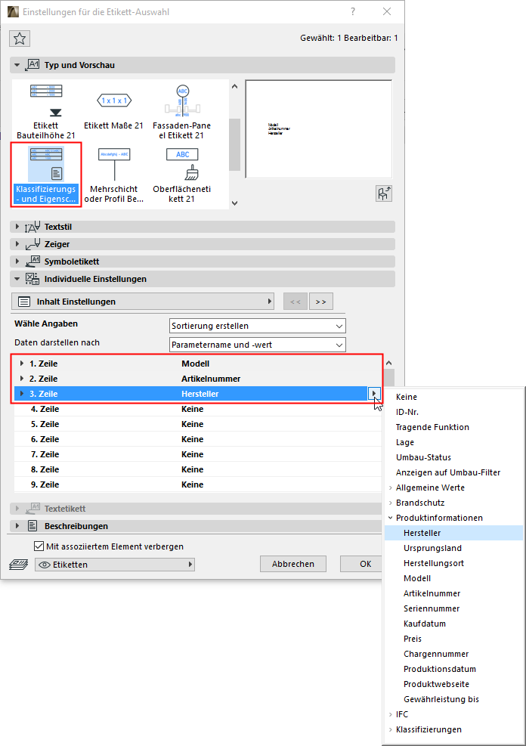Expand the Textstil panel
The height and width of the screenshot is (746, 526).
(17, 227)
